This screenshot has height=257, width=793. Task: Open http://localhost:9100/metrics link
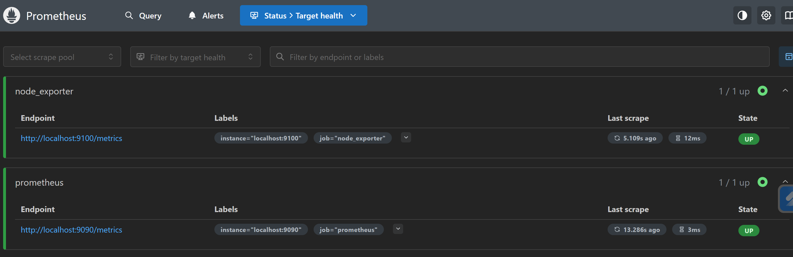point(71,138)
